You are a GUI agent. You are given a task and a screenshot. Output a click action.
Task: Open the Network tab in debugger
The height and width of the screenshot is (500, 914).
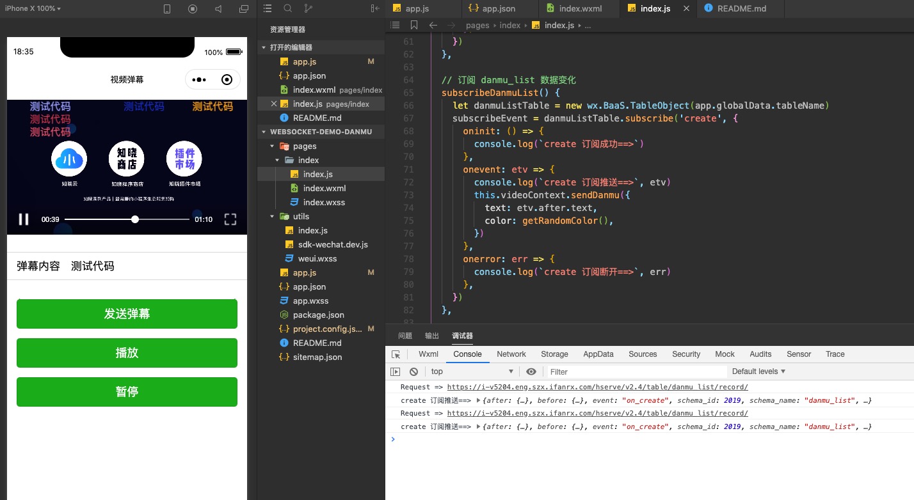pyautogui.click(x=511, y=354)
